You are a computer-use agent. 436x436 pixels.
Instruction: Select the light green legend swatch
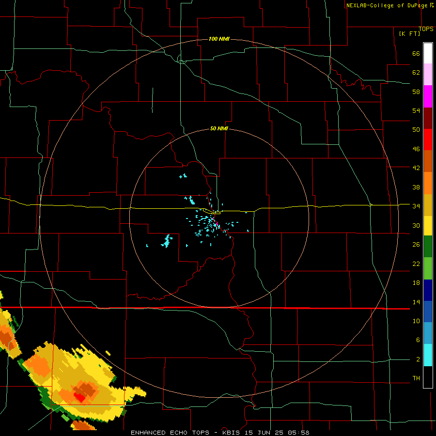(x=428, y=268)
